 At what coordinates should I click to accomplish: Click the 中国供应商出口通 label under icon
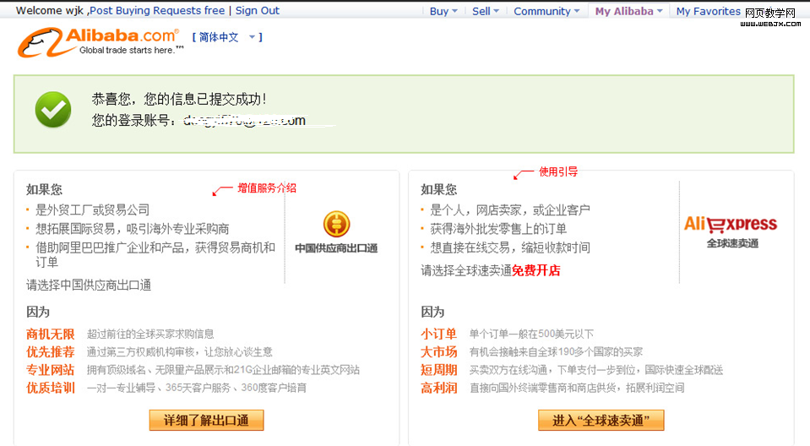pyautogui.click(x=336, y=248)
